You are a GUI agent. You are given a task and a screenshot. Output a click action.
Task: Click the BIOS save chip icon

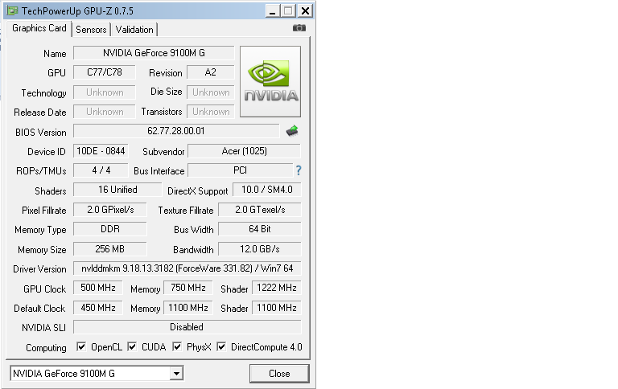[292, 130]
